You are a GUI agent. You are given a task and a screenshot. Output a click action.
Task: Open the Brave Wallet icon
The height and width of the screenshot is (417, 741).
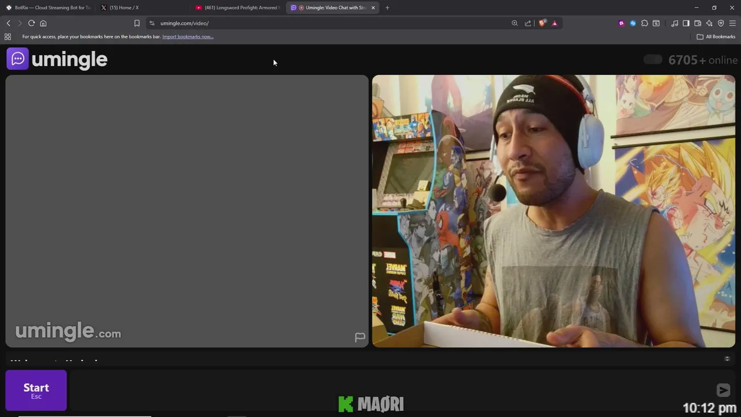tap(698, 23)
